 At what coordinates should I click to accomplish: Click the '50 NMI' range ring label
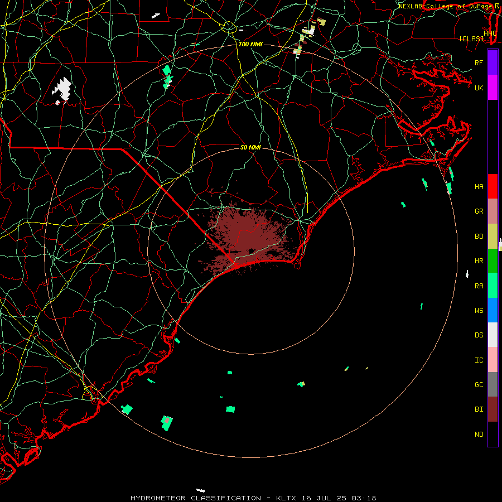(250, 147)
